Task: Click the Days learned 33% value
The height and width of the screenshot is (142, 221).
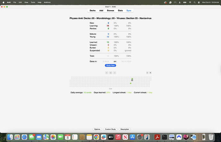Action: point(108,93)
